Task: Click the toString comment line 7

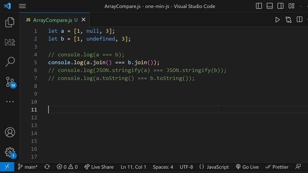Action: coord(121,78)
